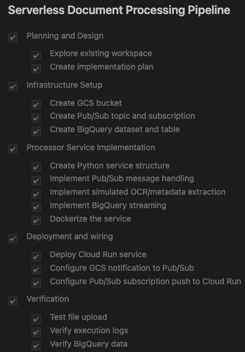Uncheck Create Python service structure checkbox

point(36,167)
